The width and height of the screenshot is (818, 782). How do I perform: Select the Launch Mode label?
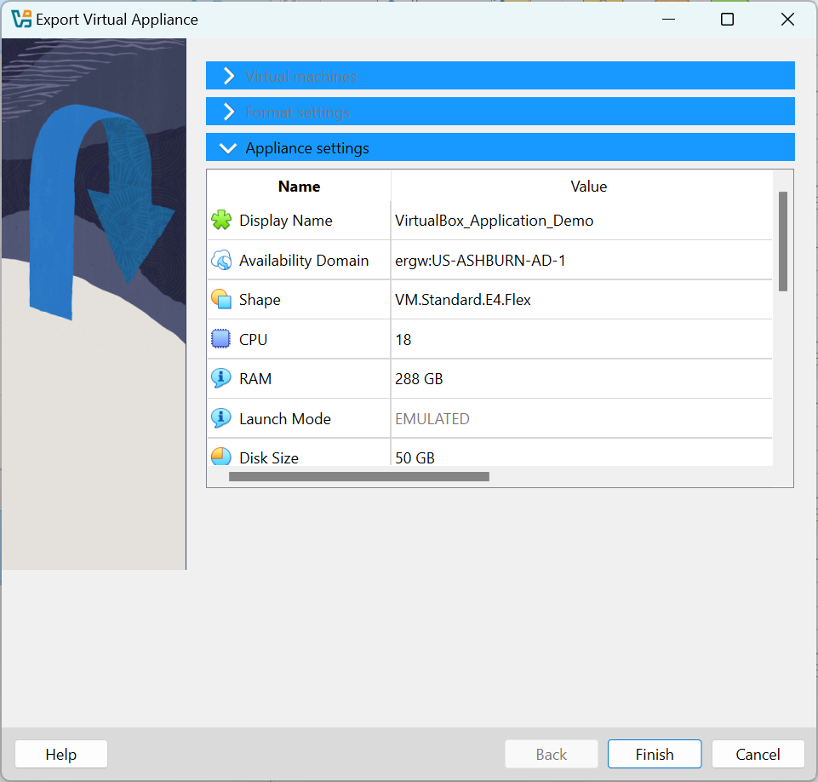[285, 418]
